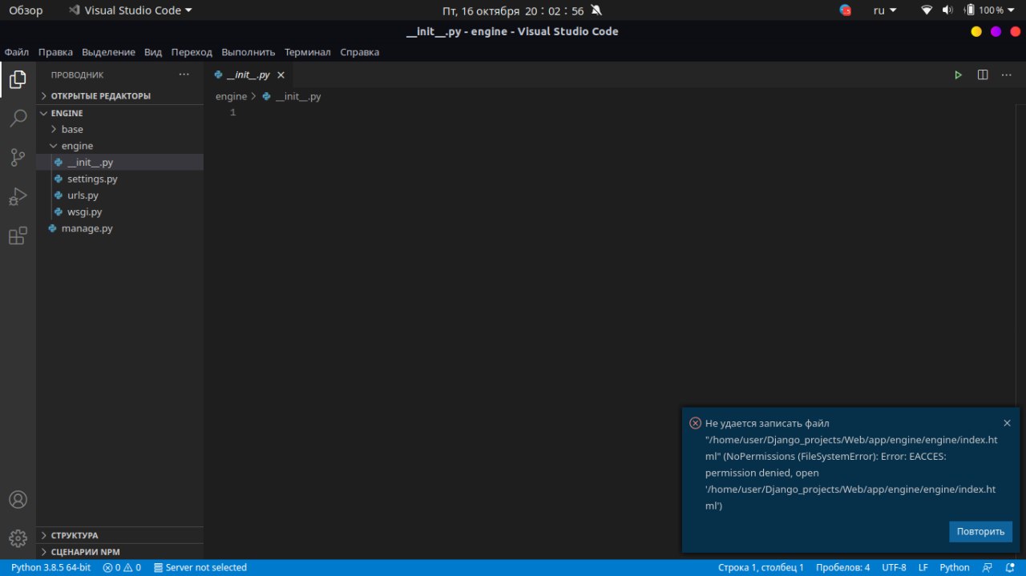Open the Extensions view
The width and height of the screenshot is (1026, 576).
tap(18, 236)
